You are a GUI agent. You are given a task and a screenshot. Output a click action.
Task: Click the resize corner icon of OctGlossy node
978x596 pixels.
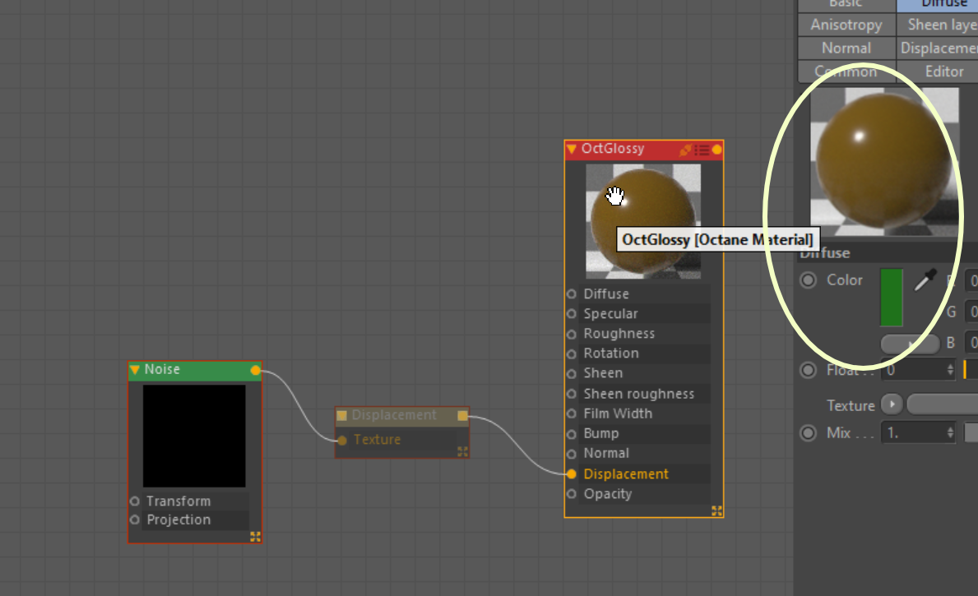[716, 511]
